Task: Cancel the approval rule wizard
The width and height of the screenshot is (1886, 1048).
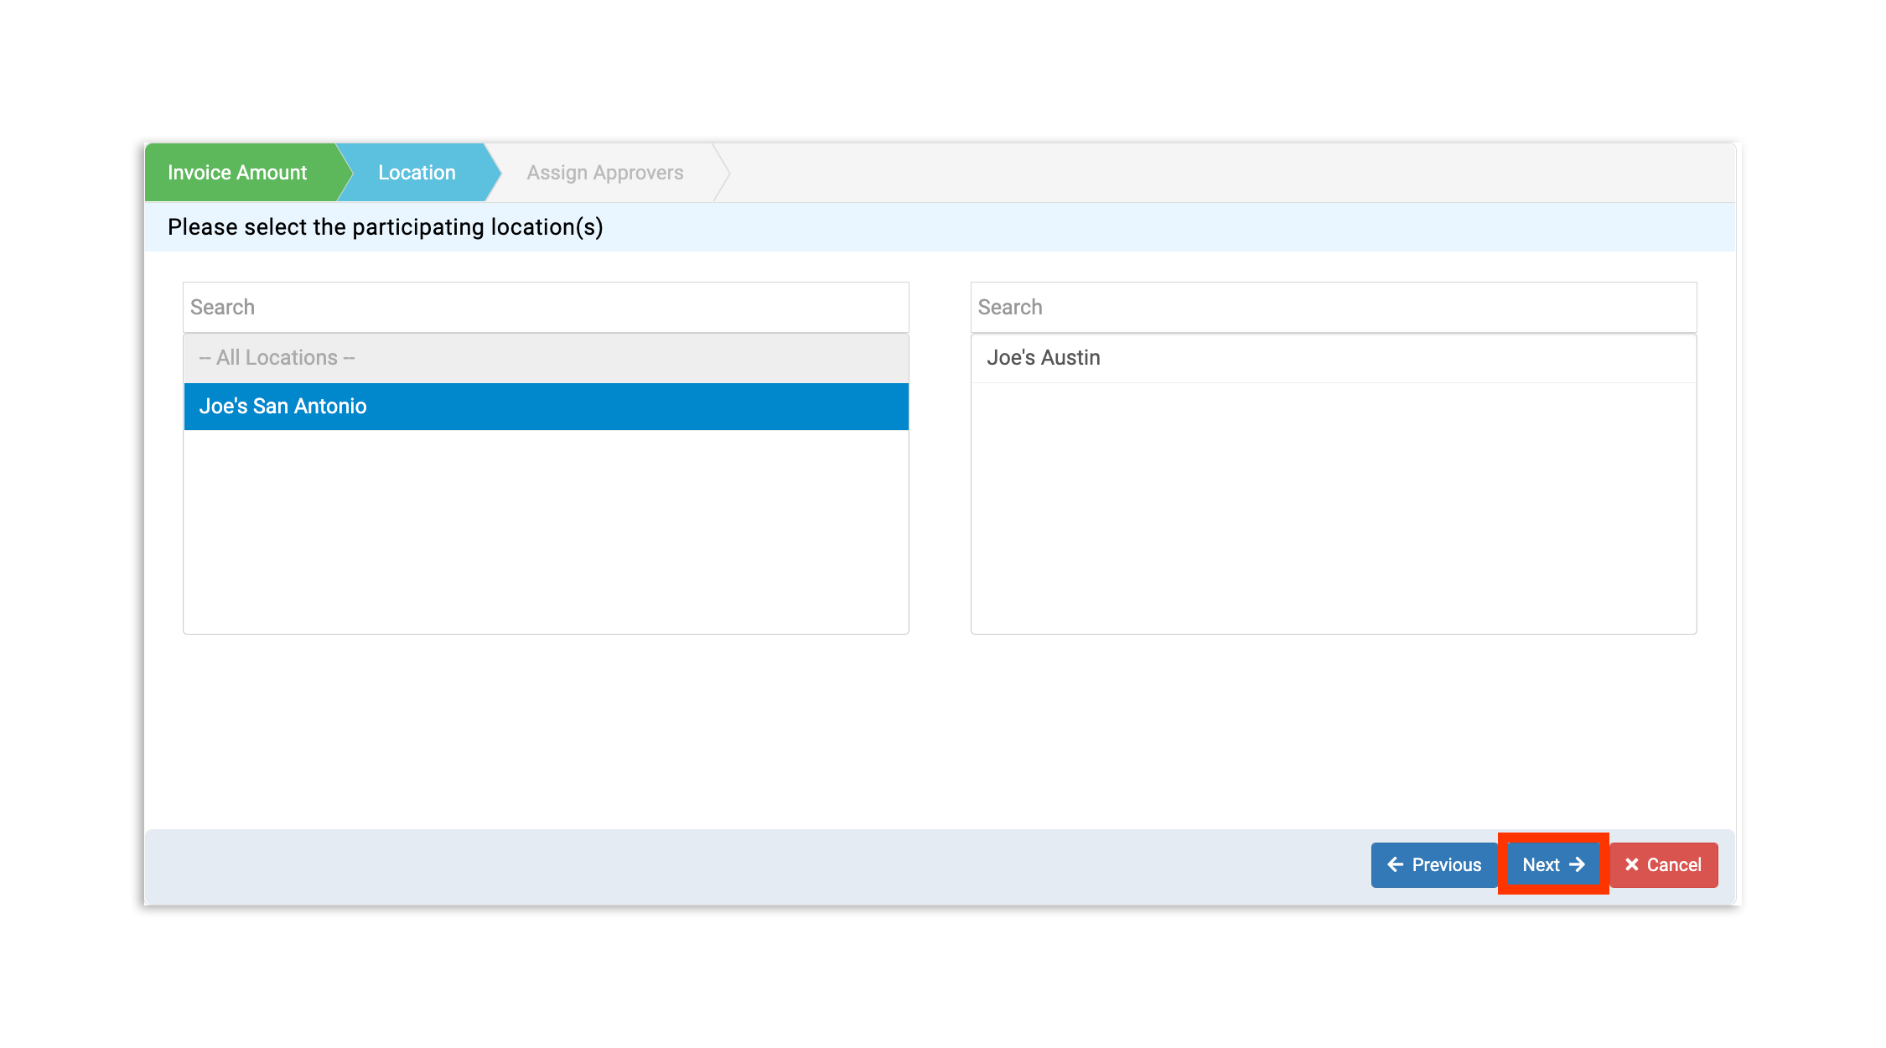Action: point(1663,864)
